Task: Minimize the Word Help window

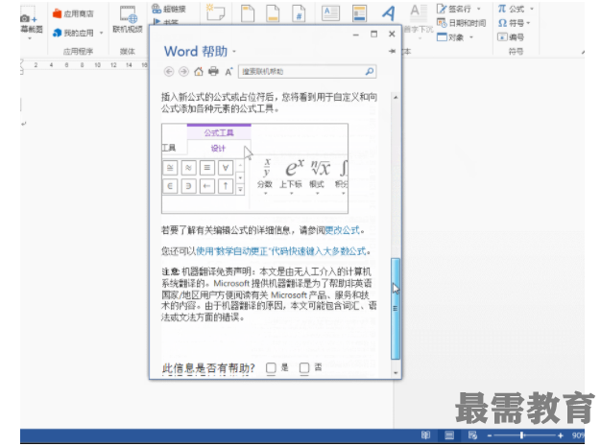Action: [356, 35]
